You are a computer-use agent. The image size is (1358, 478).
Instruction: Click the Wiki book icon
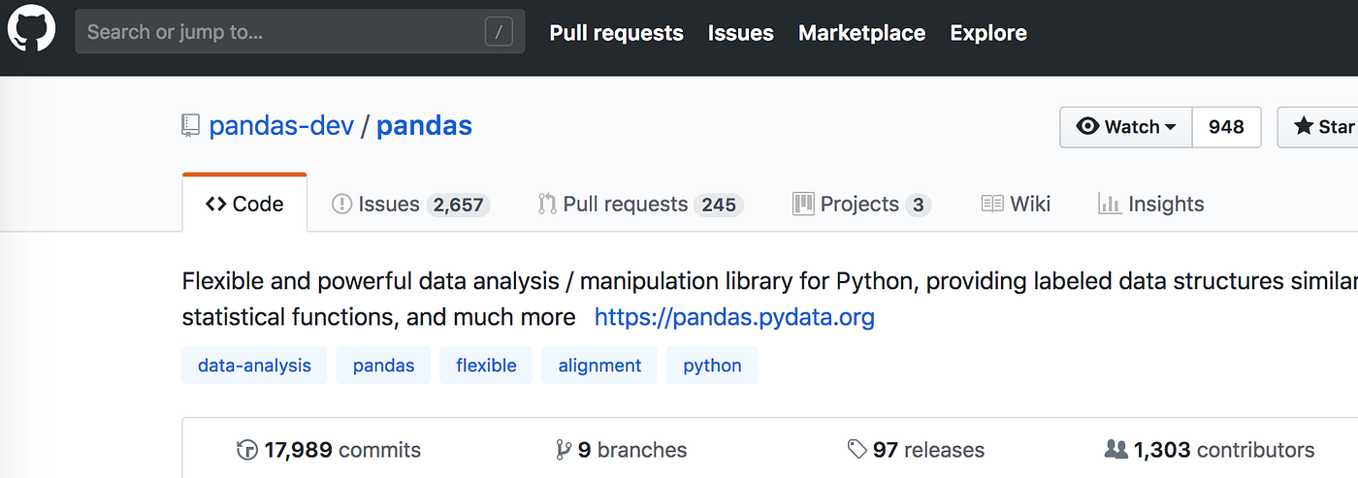pyautogui.click(x=992, y=205)
